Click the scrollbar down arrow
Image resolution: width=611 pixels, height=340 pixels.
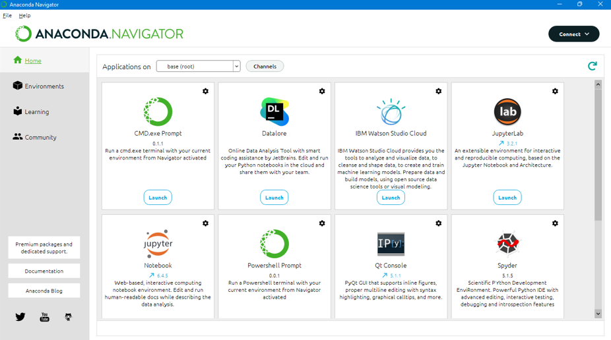[598, 314]
